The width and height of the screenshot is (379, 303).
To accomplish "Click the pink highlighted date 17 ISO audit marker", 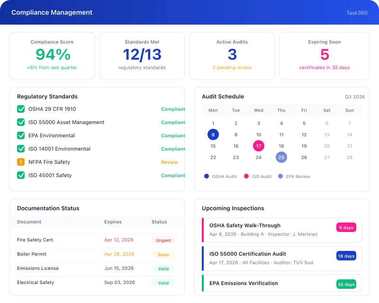I will point(258,146).
